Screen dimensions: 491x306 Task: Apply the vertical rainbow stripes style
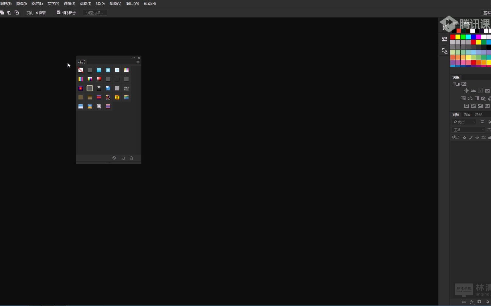click(x=81, y=79)
